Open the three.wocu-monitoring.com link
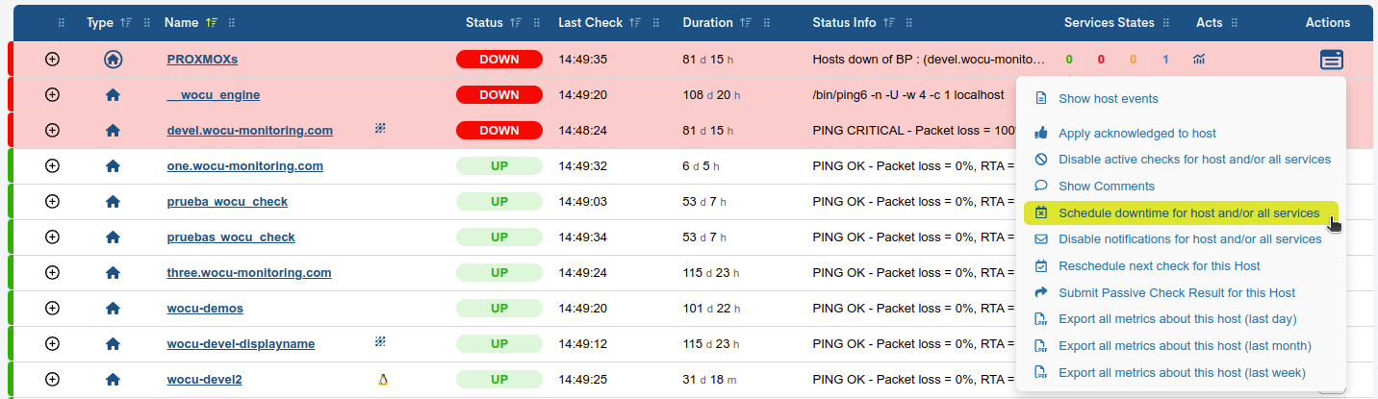The image size is (1378, 399). (249, 273)
